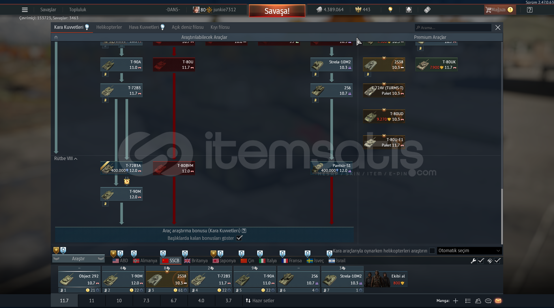Select the İsrail nation tab

point(337,261)
